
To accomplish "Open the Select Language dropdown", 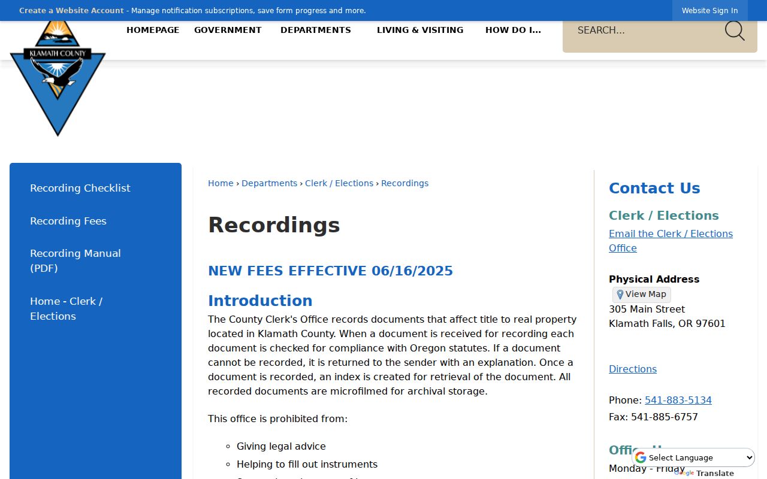I will tap(693, 457).
